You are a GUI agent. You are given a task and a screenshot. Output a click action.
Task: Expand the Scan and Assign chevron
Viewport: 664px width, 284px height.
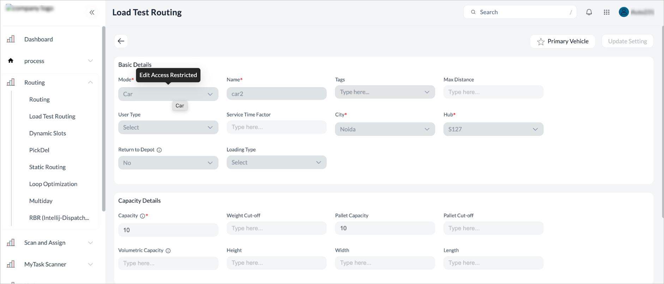[90, 243]
